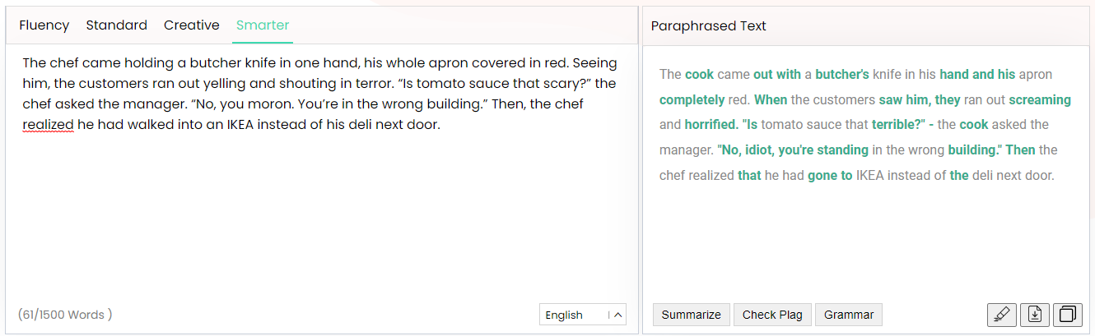Click the Summarize button

click(692, 315)
